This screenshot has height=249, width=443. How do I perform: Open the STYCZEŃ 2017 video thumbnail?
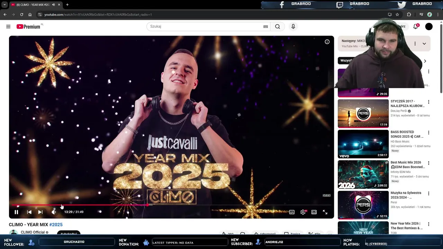(x=363, y=113)
